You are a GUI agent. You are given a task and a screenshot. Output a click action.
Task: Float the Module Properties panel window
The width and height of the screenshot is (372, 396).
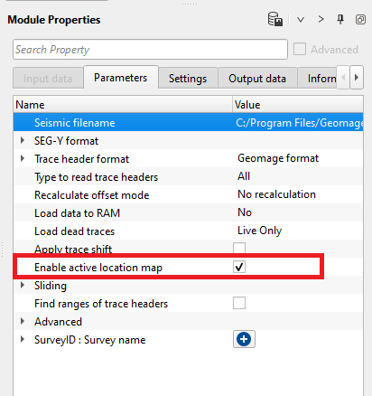coord(360,20)
